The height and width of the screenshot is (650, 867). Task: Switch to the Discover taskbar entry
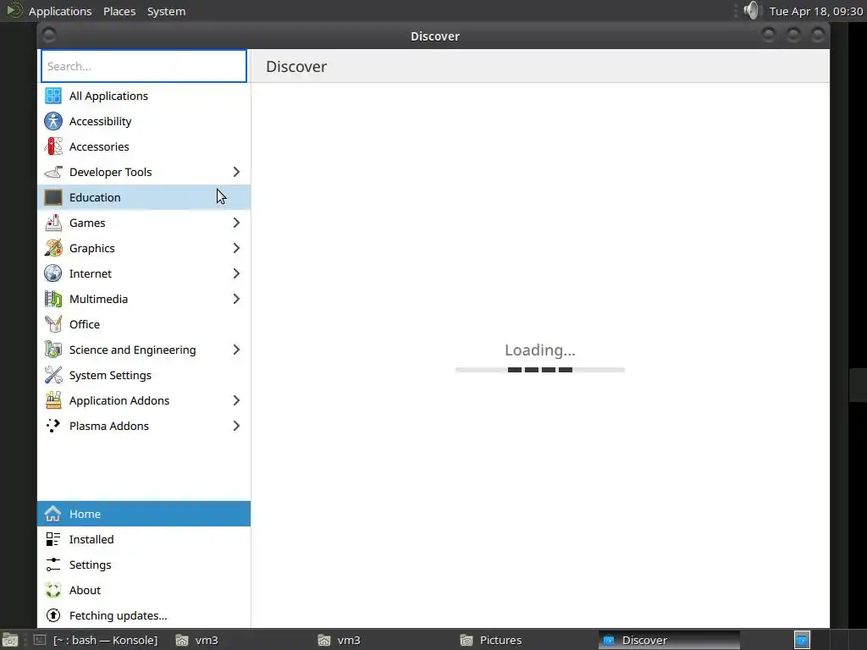[x=669, y=640]
